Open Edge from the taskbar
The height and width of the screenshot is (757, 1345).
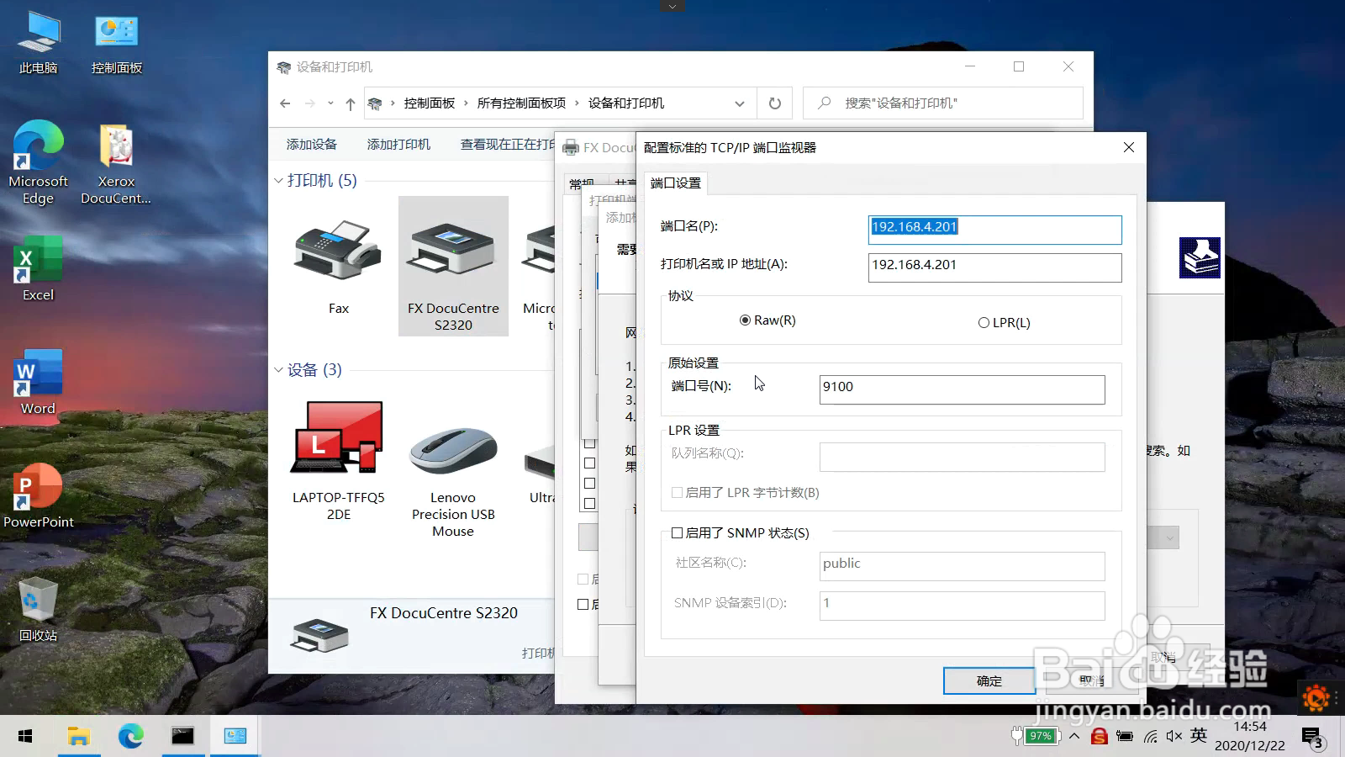[130, 736]
